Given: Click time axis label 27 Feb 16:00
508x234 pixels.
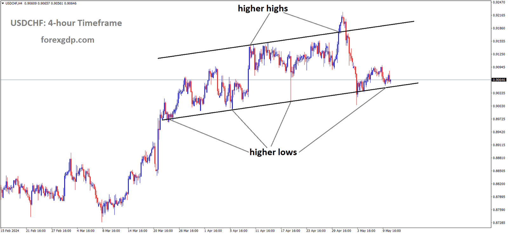Looking at the screenshot, I should 61,231.
